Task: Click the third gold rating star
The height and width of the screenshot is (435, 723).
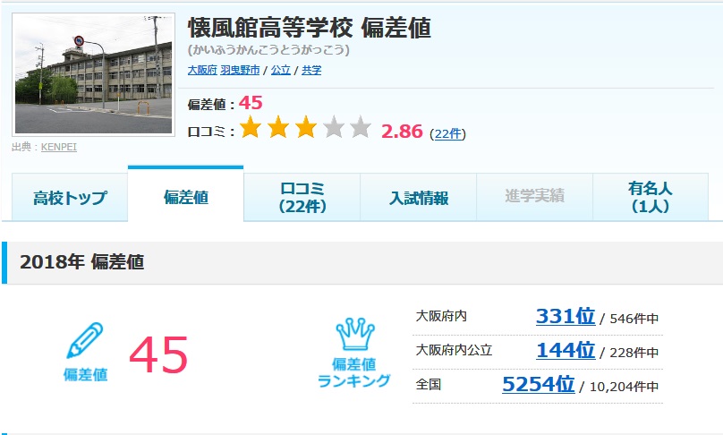Action: coord(306,128)
